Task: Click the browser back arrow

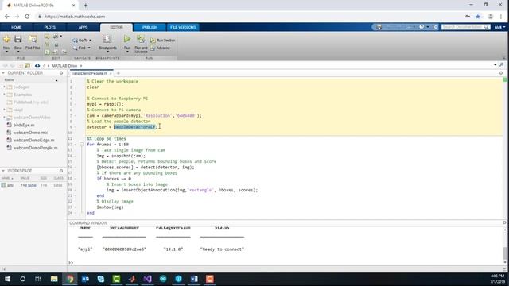Action: 7,16
